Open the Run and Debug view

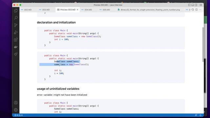click(x=16, y=32)
